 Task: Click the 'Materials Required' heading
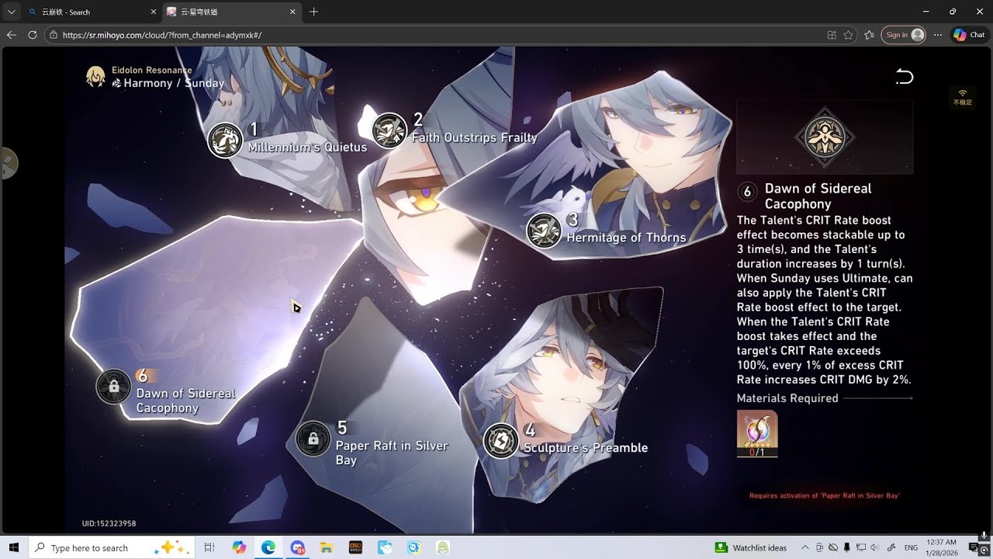787,398
